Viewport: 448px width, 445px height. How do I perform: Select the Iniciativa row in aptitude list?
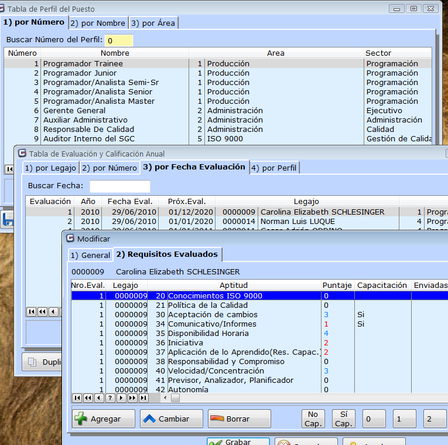tap(185, 342)
